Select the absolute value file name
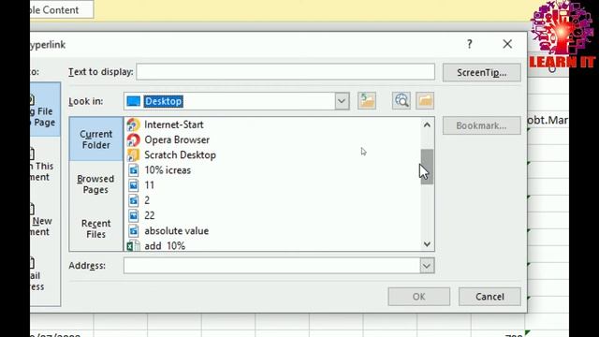This screenshot has width=599, height=337. [177, 231]
